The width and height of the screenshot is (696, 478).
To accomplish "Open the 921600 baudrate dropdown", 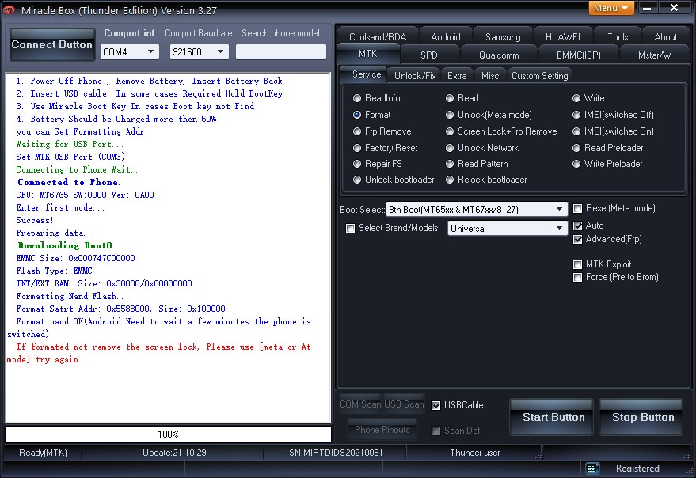I will 199,52.
